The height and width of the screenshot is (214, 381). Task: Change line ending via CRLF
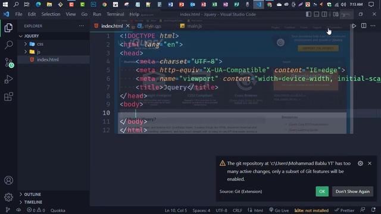238,210
